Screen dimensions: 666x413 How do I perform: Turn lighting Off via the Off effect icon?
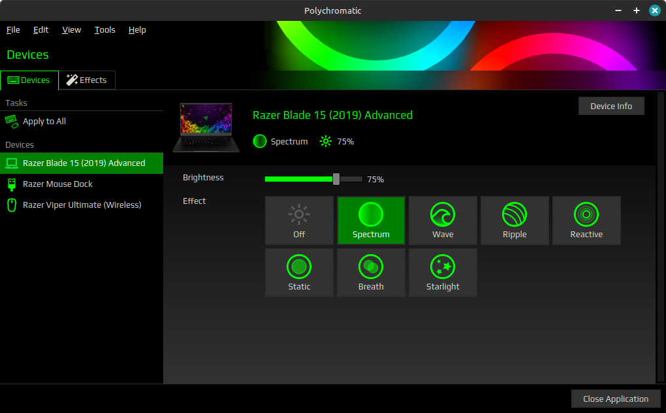click(299, 214)
